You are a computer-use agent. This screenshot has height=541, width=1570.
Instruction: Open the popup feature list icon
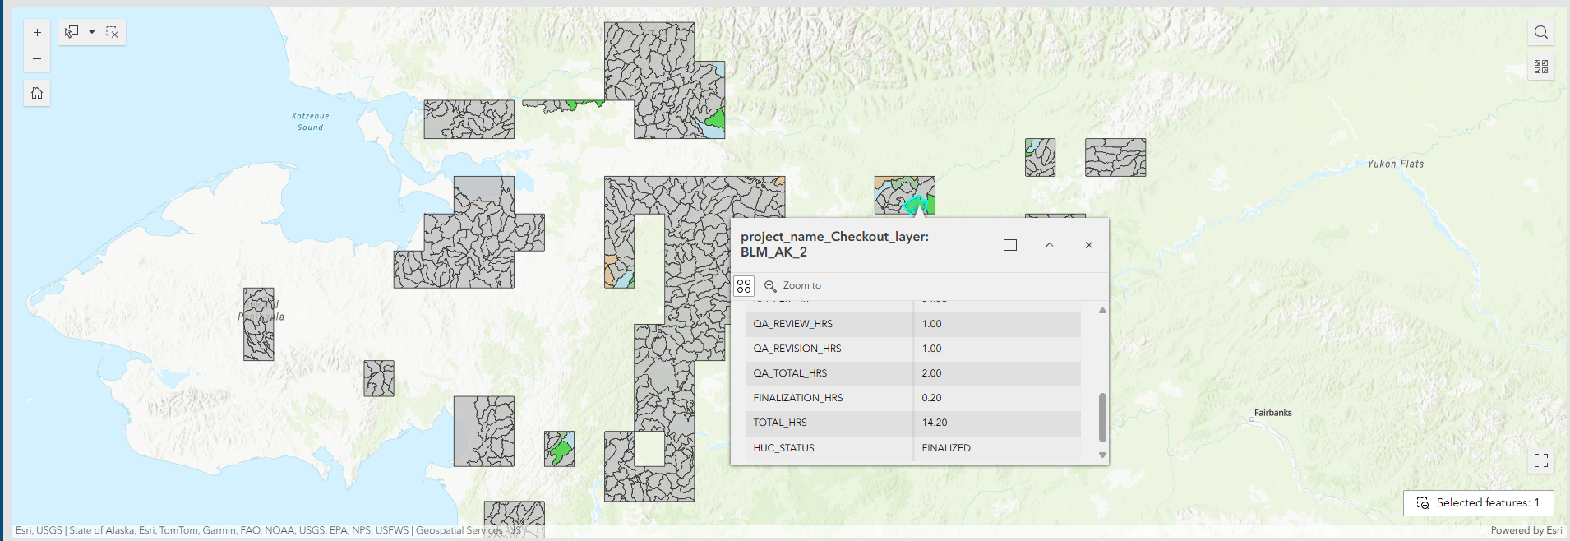(744, 286)
